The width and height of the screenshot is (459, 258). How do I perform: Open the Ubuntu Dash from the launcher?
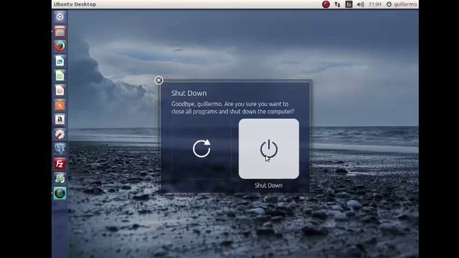(60, 16)
